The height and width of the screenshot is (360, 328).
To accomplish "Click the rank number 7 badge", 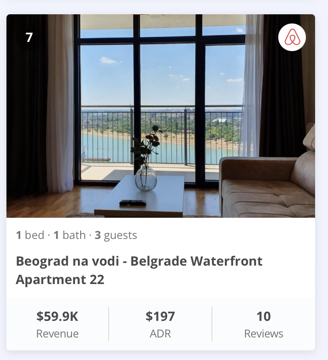I will [x=29, y=37].
